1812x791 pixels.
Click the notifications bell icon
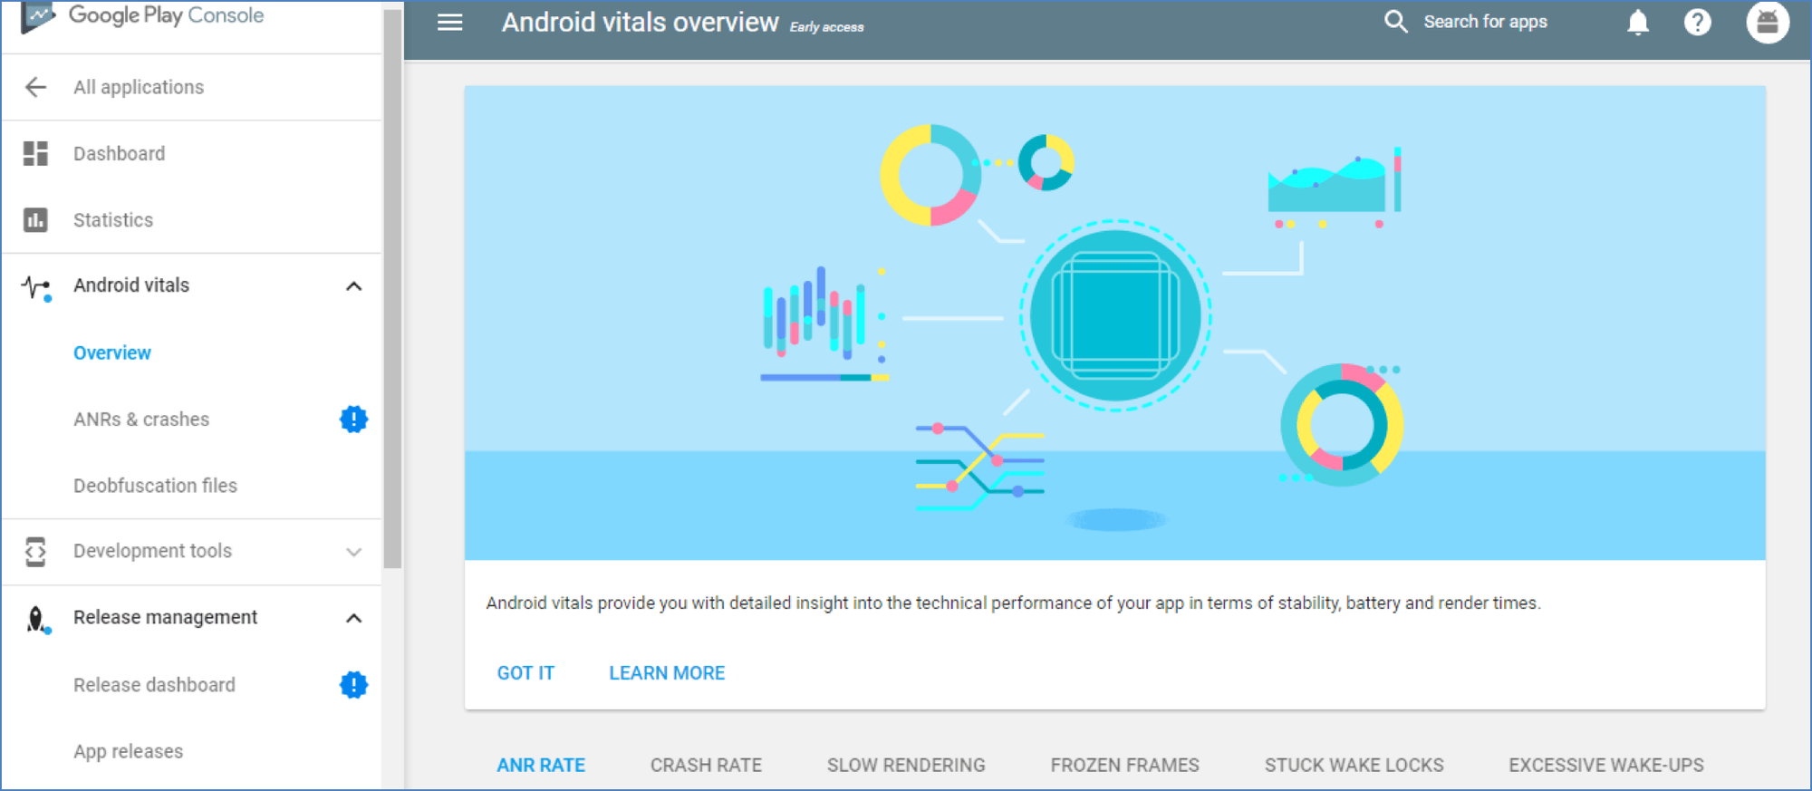(x=1637, y=22)
